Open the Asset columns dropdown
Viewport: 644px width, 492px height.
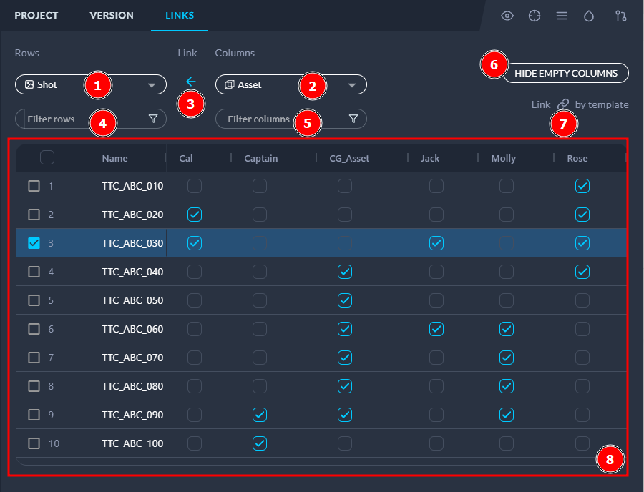(351, 85)
